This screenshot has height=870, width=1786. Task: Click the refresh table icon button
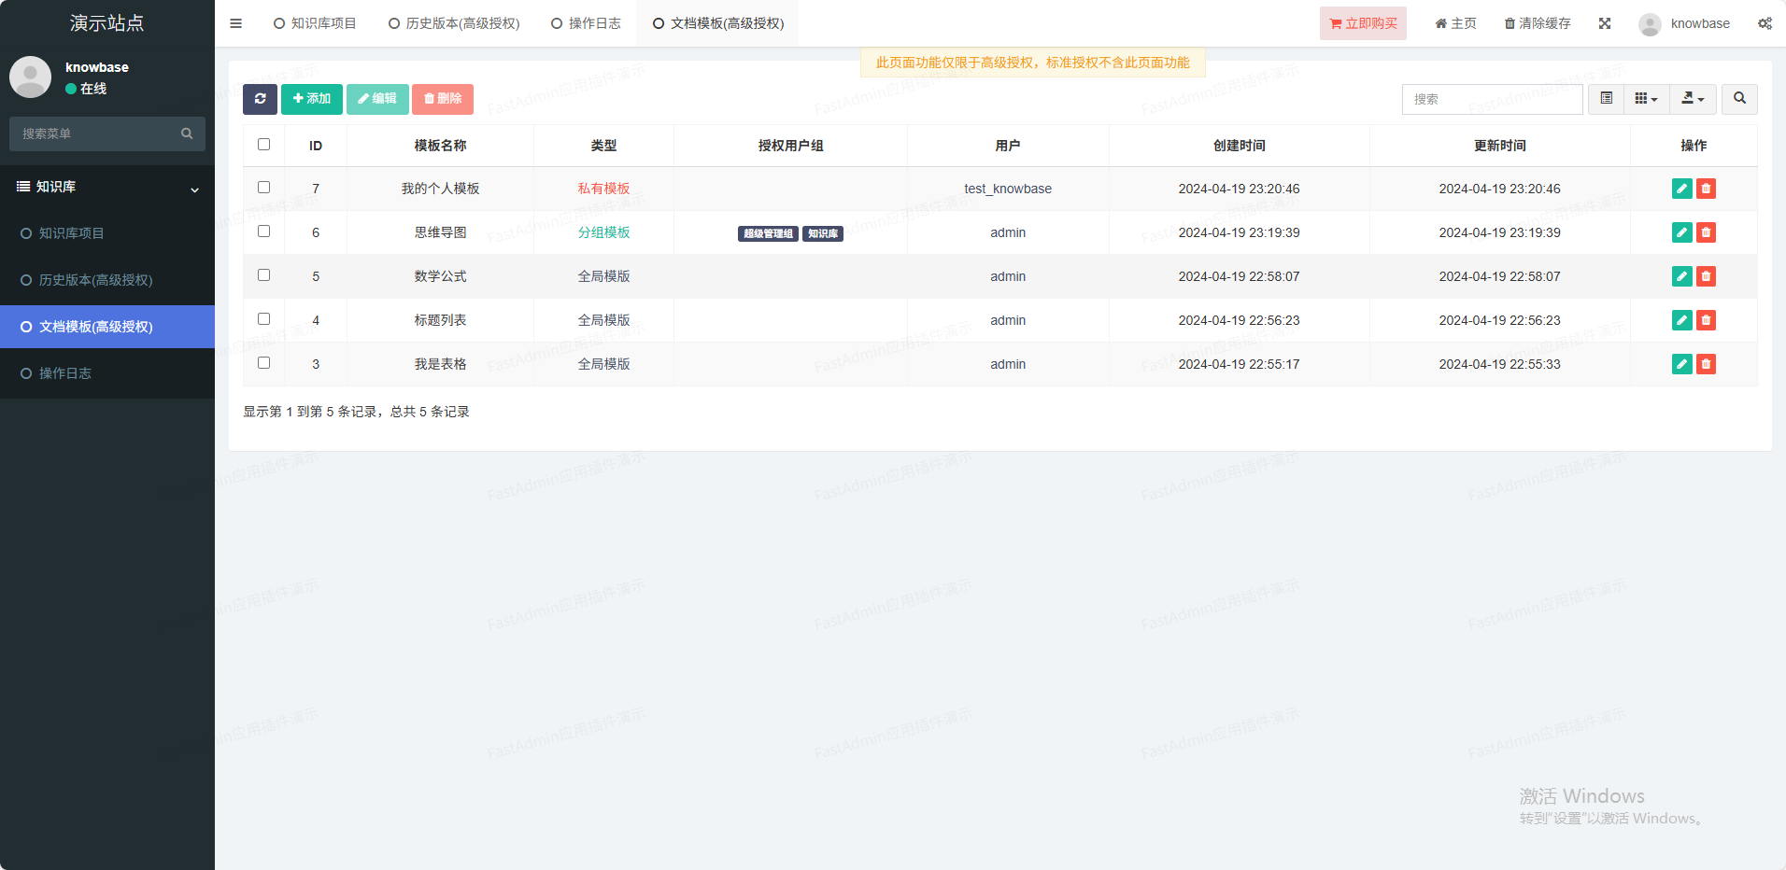pyautogui.click(x=260, y=99)
